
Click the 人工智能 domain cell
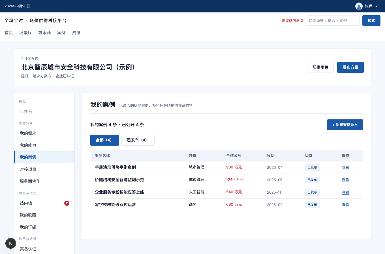196,192
